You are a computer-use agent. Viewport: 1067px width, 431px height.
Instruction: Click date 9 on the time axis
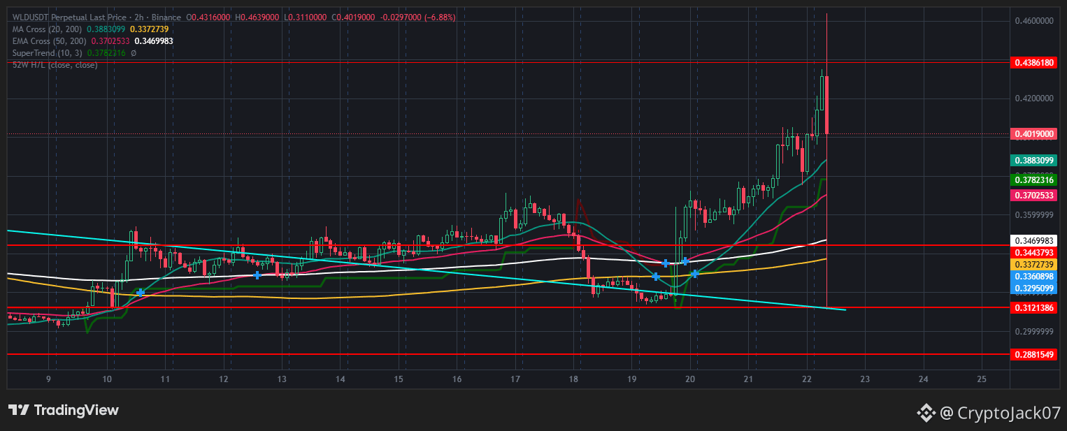[x=48, y=379]
